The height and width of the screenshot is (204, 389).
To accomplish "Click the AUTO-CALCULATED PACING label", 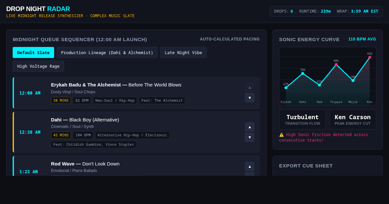I will point(230,39).
